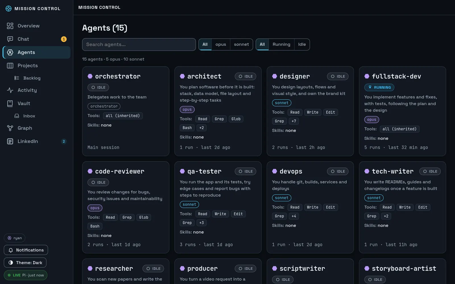The image size is (455, 284).
Task: Click the sonnet tag on devops card
Action: (x=282, y=198)
